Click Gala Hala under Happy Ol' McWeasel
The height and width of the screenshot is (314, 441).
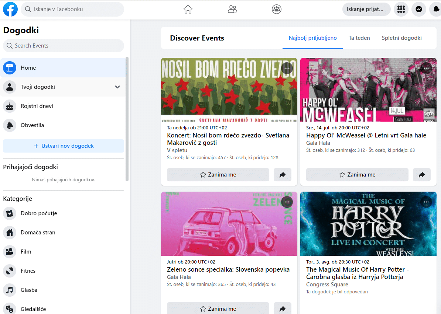coord(318,143)
